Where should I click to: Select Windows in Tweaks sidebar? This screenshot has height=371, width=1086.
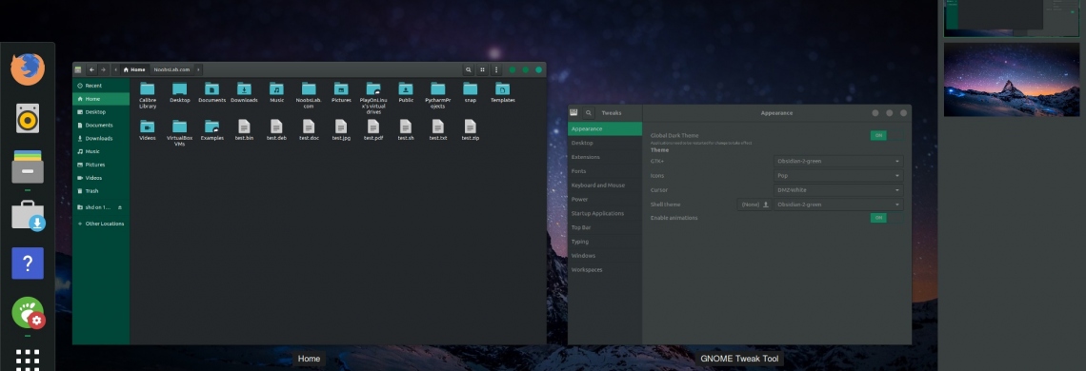(605, 255)
